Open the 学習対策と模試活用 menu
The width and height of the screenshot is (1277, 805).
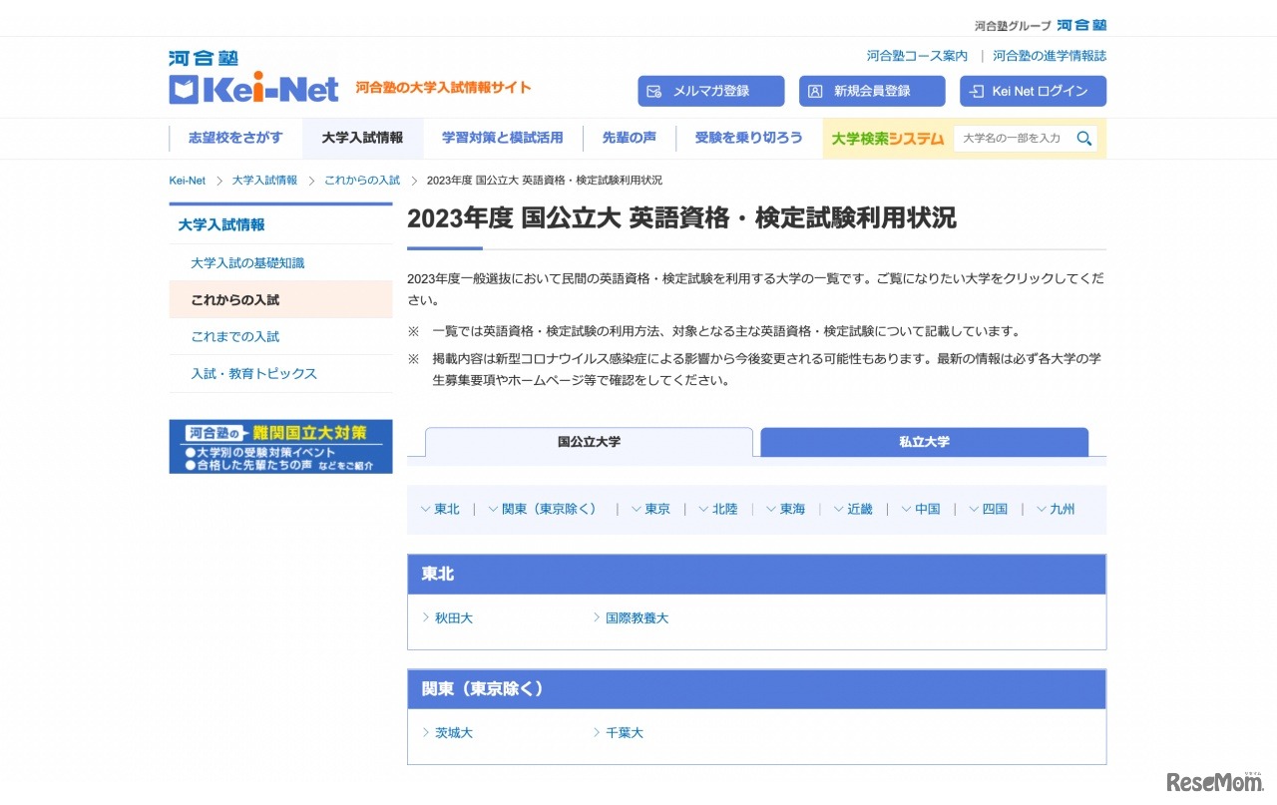point(503,138)
